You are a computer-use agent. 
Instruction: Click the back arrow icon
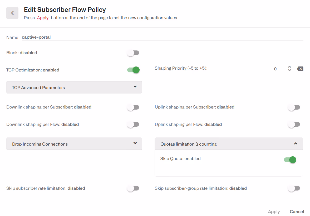click(12, 13)
